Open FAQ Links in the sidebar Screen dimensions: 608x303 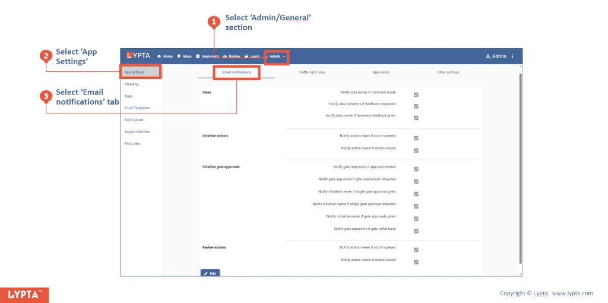[x=132, y=144]
